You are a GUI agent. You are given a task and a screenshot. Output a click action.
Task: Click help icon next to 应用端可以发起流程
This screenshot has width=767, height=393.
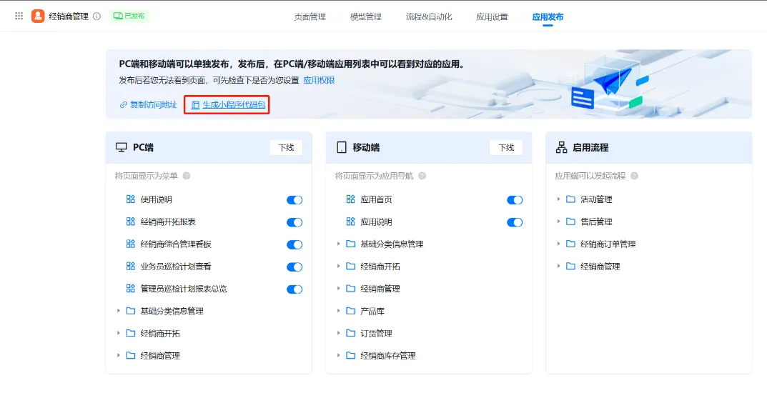click(634, 176)
